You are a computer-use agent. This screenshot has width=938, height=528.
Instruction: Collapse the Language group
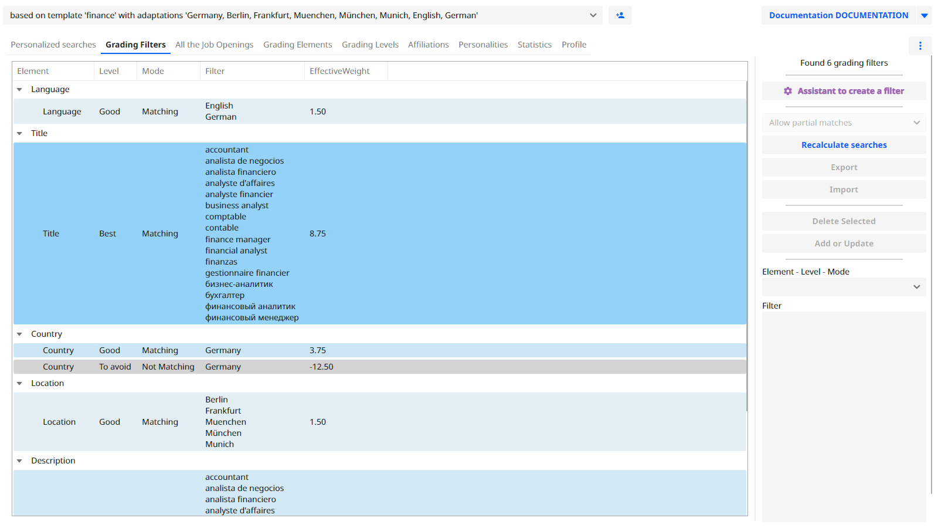pos(19,90)
